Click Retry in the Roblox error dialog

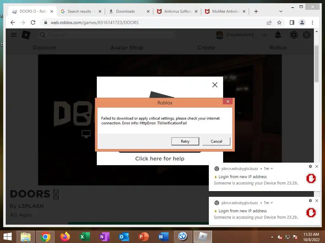point(185,141)
